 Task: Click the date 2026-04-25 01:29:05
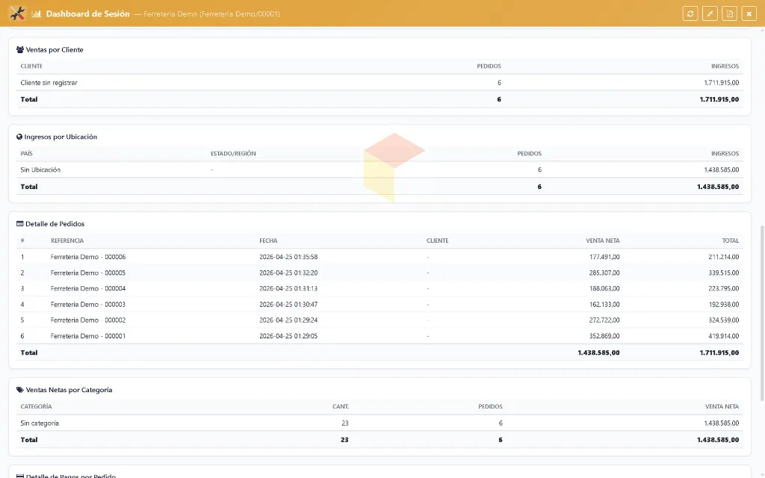(288, 336)
